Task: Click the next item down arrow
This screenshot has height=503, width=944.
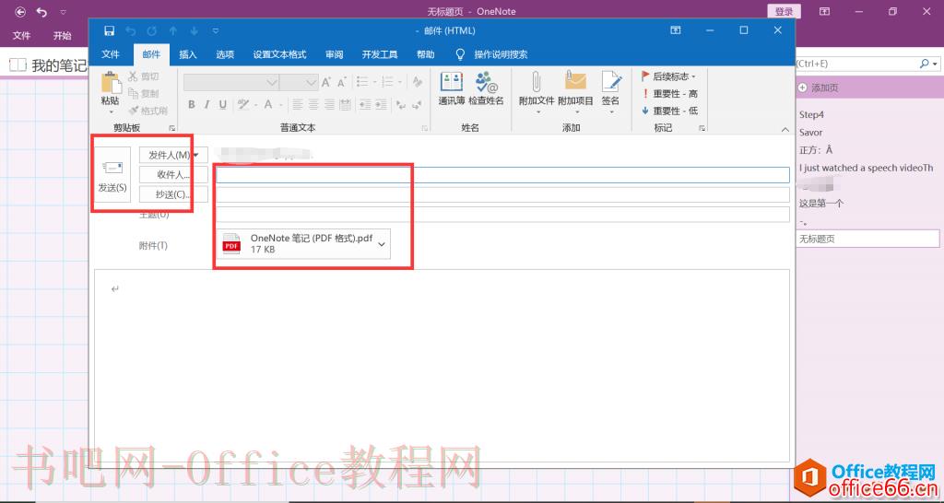Action: pos(194,30)
